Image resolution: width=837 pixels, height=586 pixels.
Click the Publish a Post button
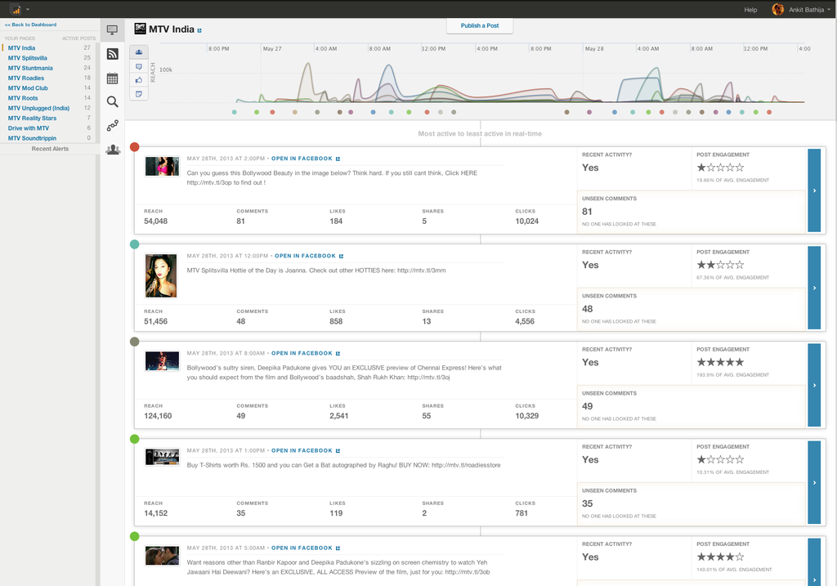[479, 25]
